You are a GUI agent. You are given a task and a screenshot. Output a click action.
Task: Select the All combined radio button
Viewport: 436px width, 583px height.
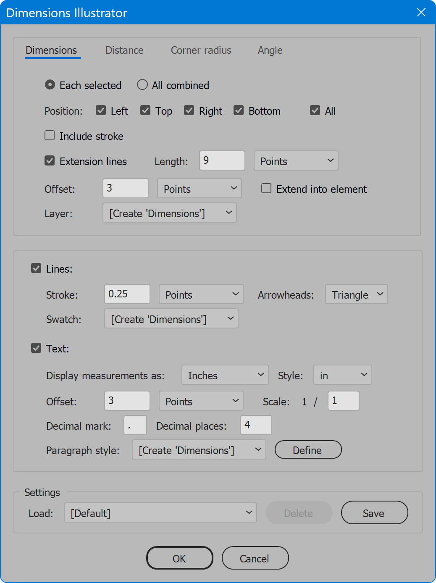142,85
